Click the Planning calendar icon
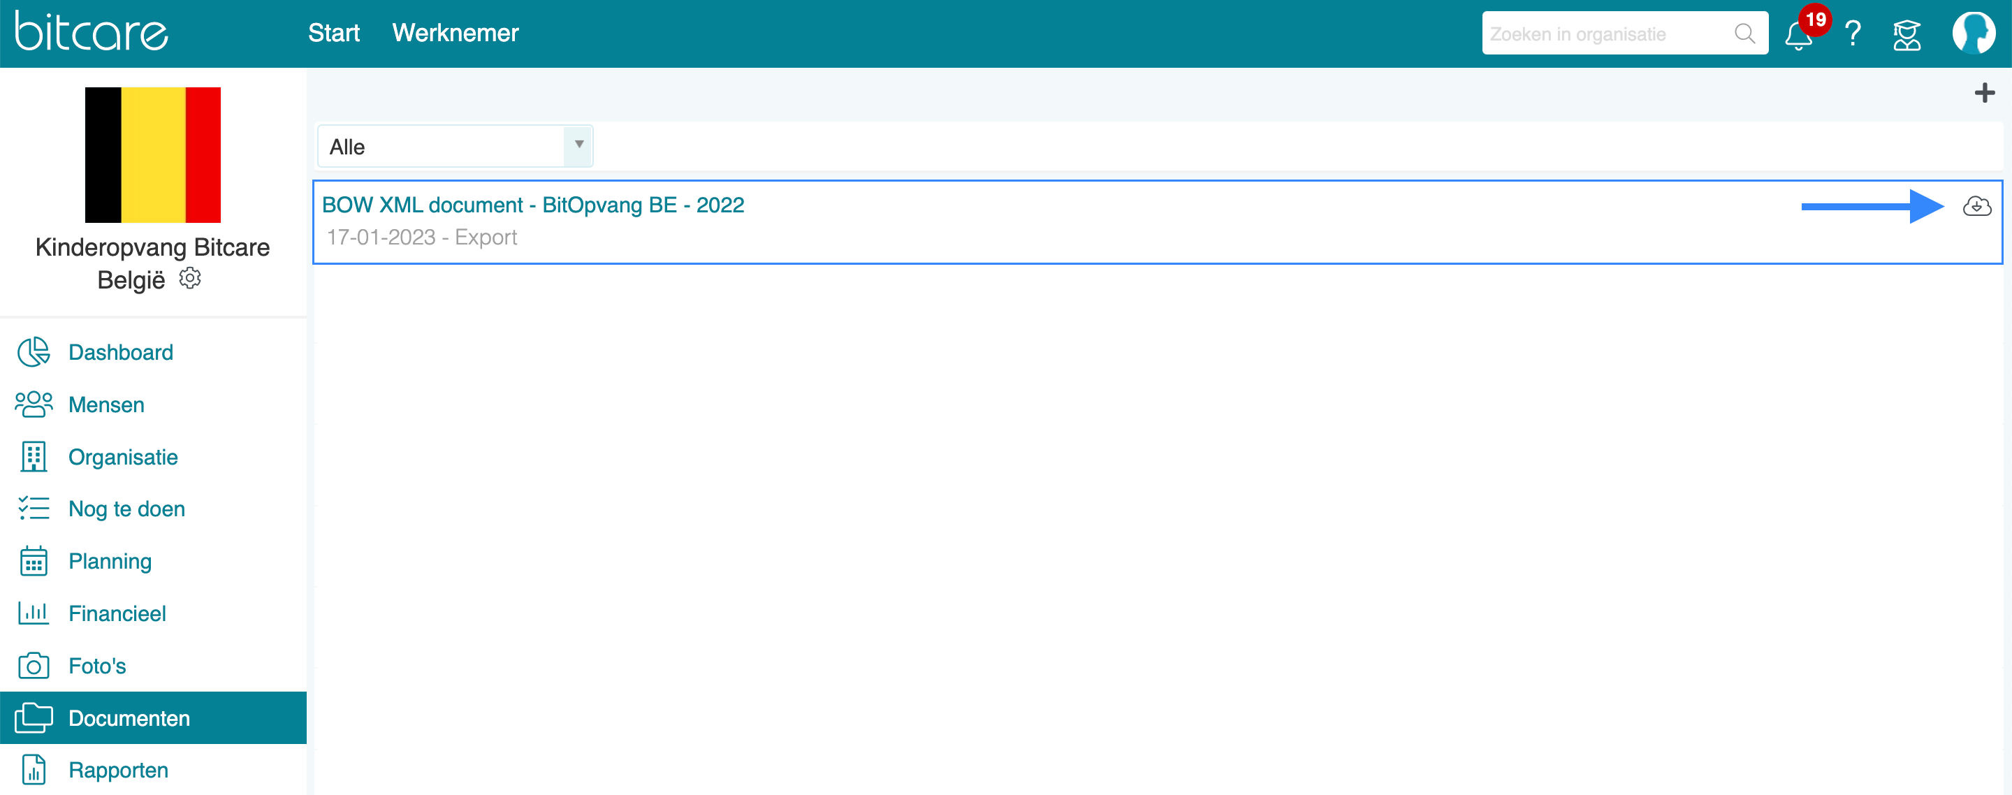 (34, 561)
